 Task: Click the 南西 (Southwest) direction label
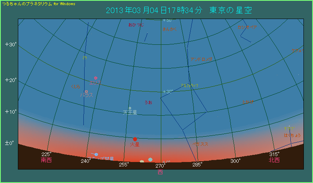(x=46, y=160)
